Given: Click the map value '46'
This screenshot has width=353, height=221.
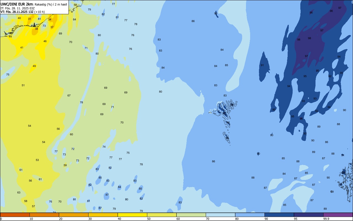Looking at the screenshot, I should coord(45,41).
